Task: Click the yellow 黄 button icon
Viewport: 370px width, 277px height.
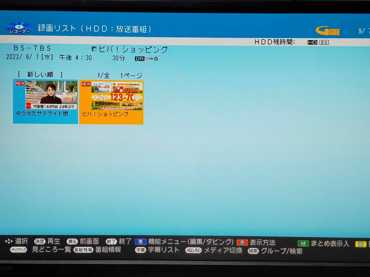Action: [360, 244]
